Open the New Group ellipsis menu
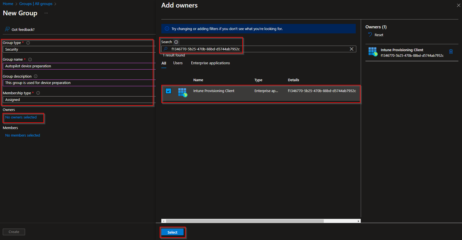This screenshot has width=462, height=240. [x=46, y=13]
